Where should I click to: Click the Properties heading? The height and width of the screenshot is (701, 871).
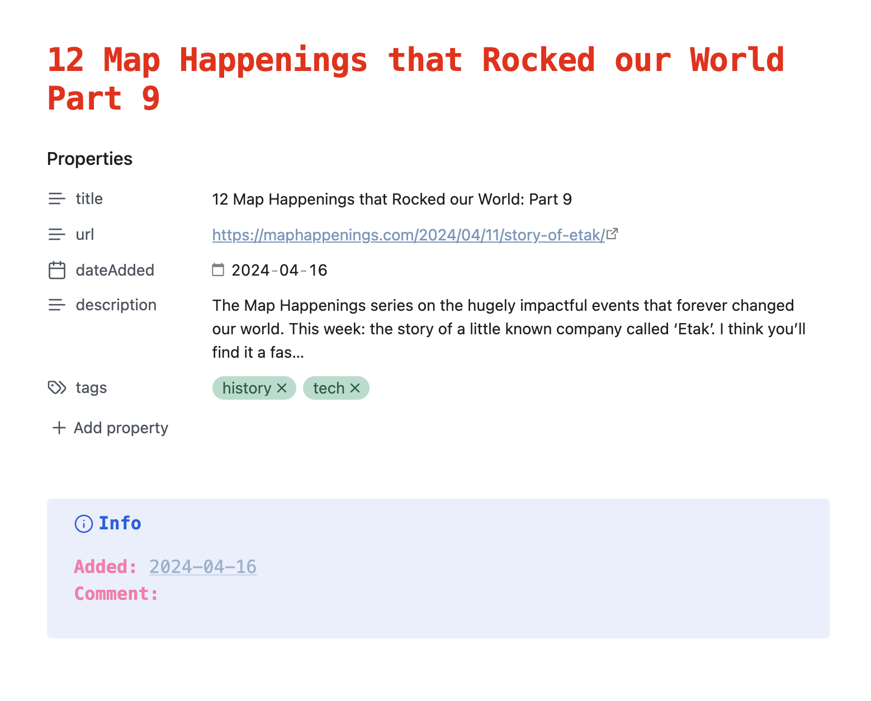pyautogui.click(x=89, y=159)
